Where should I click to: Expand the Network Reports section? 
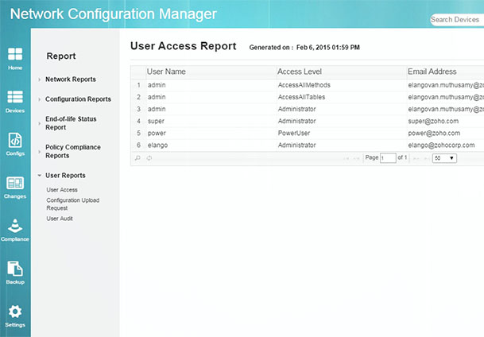pos(70,79)
